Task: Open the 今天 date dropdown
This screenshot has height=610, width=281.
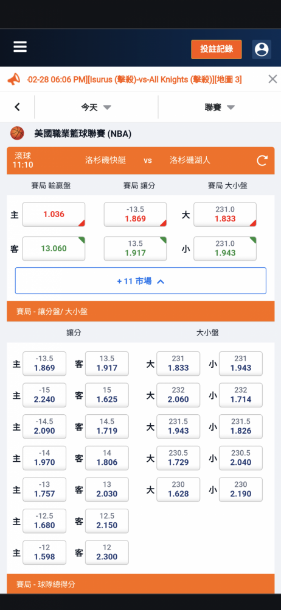Action: click(x=96, y=107)
